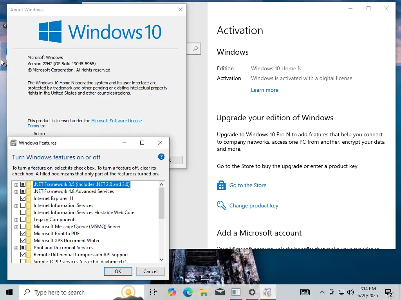Expand the Internet Information Services node

(x=16, y=205)
